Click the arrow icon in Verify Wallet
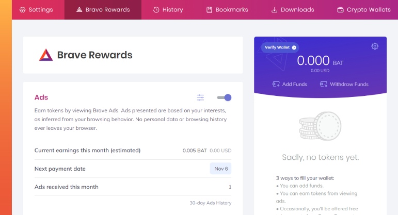The width and height of the screenshot is (398, 215). (x=294, y=47)
